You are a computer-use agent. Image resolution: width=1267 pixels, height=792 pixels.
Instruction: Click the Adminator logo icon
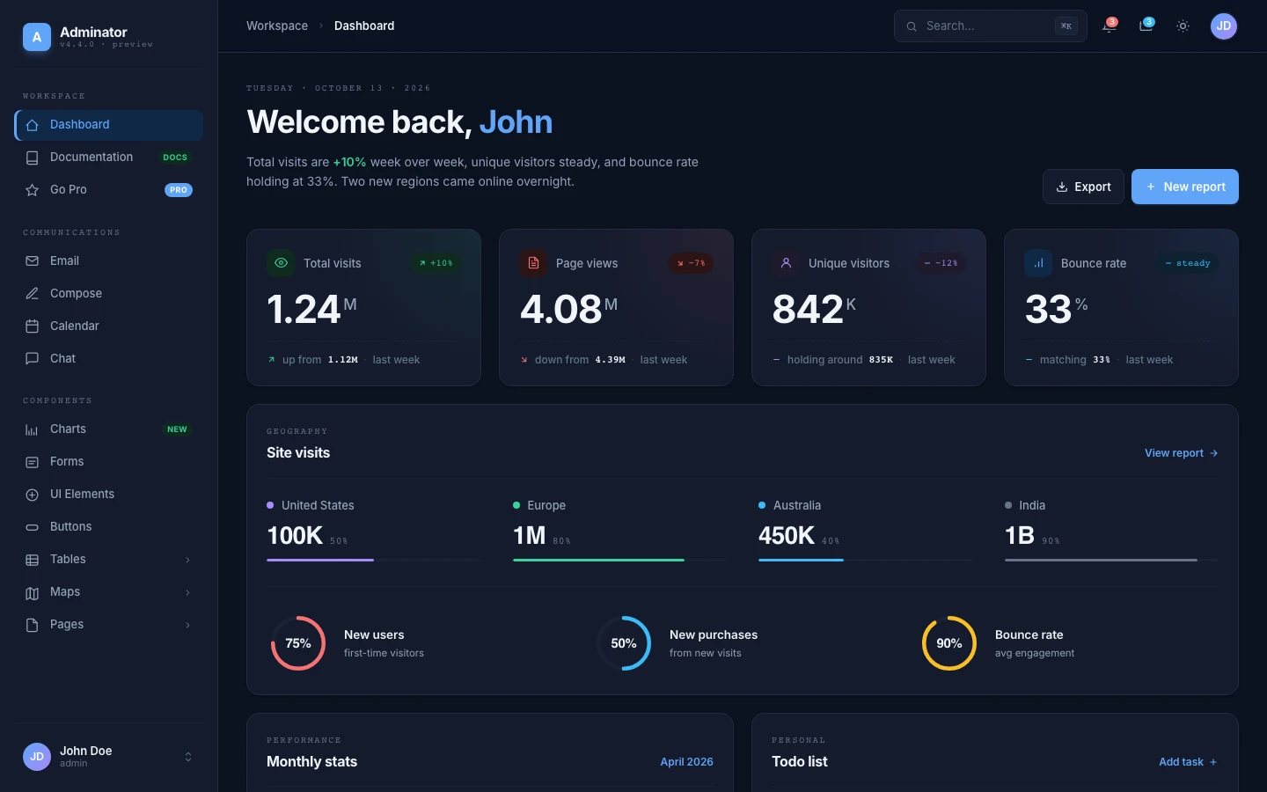point(37,37)
